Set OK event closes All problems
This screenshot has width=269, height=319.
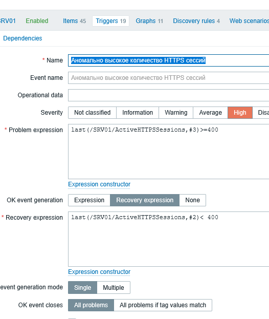(x=91, y=305)
